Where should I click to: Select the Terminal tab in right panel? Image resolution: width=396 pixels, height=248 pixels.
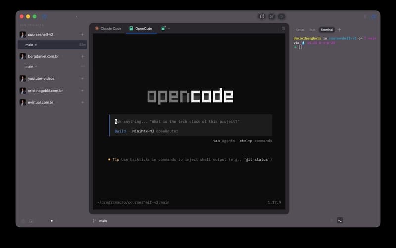327,30
